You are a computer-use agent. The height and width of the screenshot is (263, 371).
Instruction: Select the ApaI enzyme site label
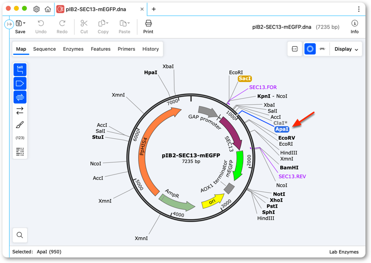pyautogui.click(x=282, y=129)
